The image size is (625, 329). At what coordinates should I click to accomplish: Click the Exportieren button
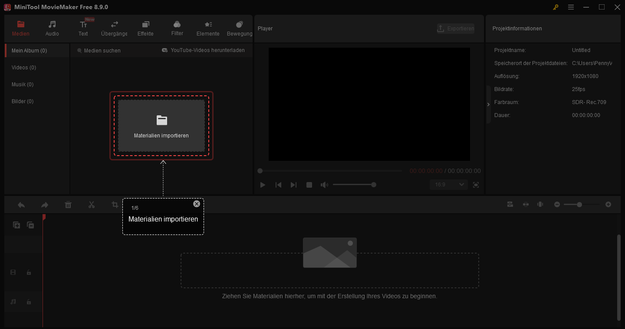(456, 28)
